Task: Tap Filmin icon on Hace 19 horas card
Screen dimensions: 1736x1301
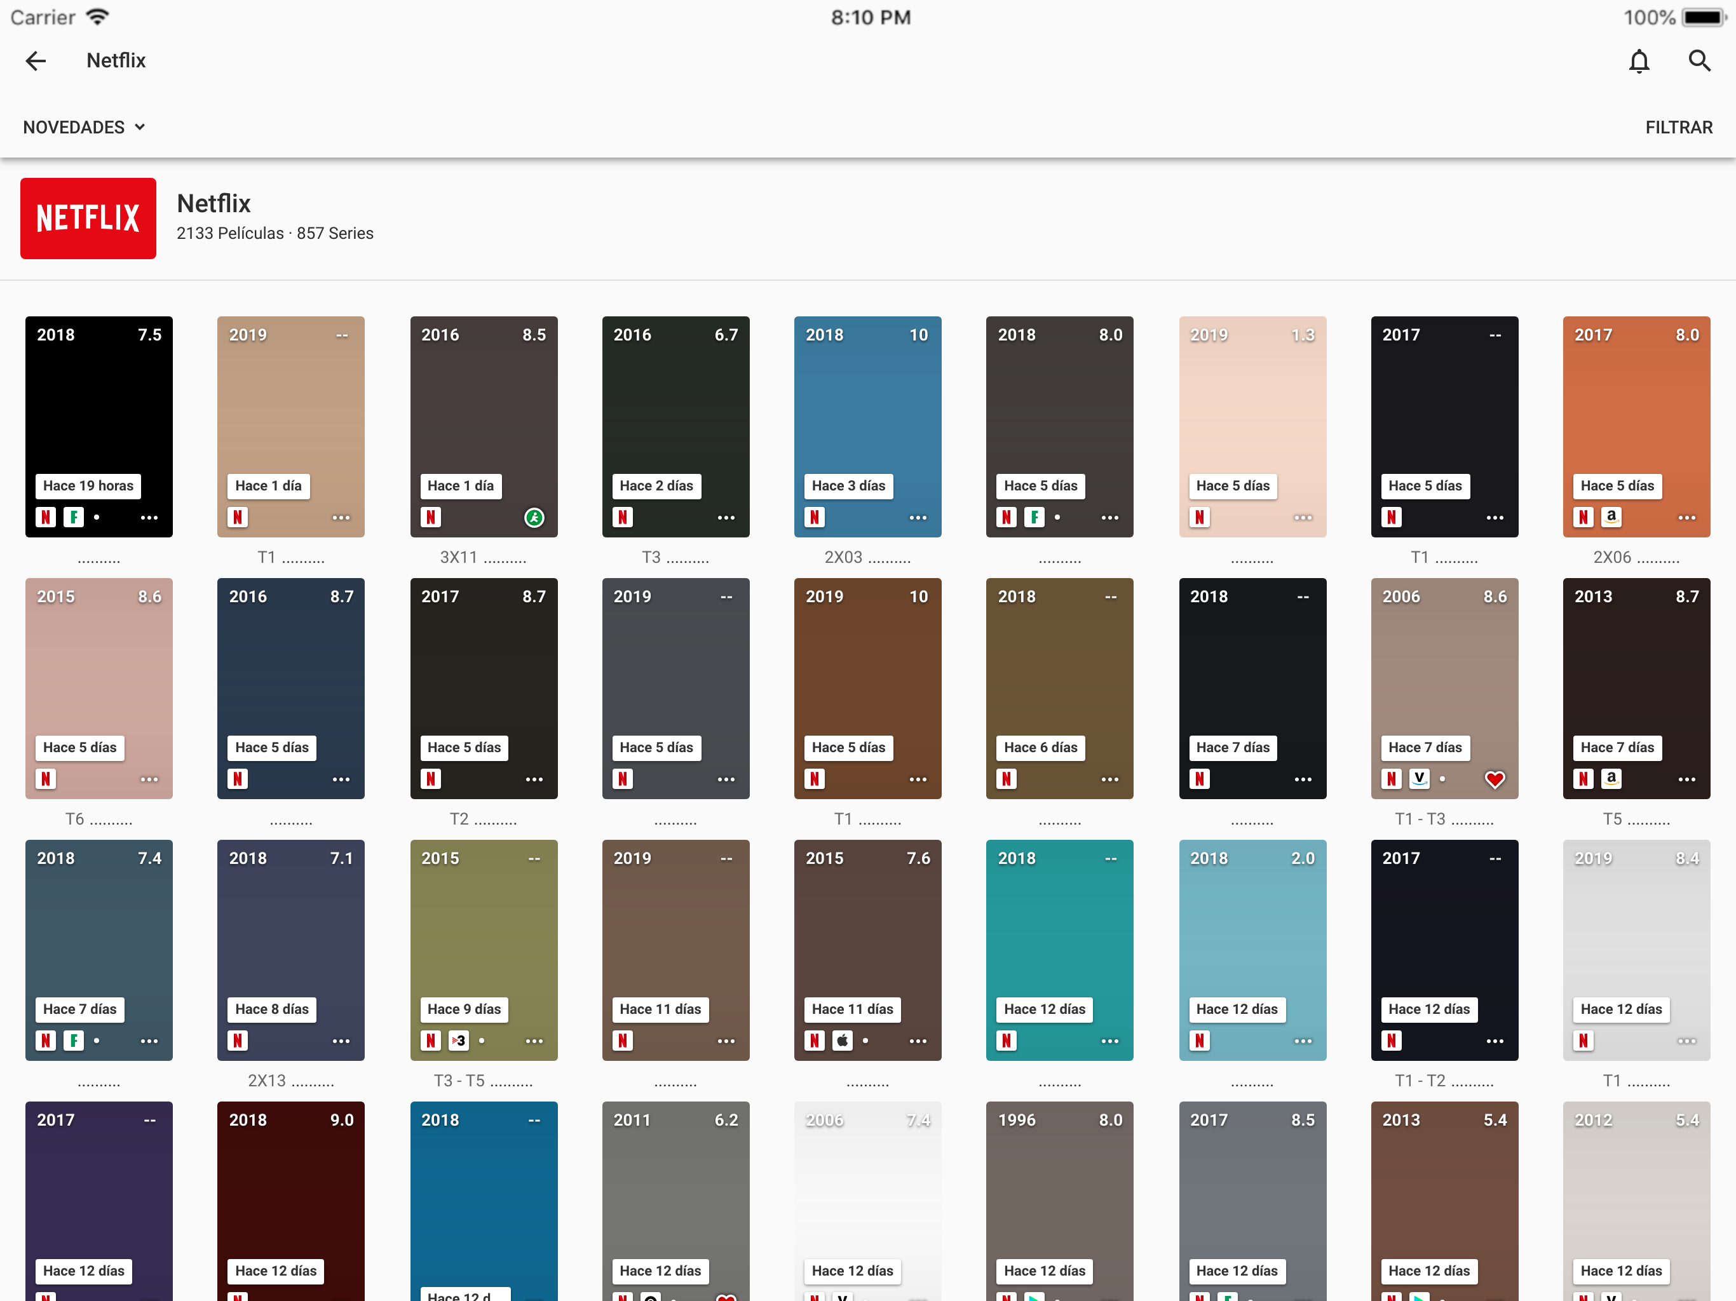Action: click(x=74, y=517)
